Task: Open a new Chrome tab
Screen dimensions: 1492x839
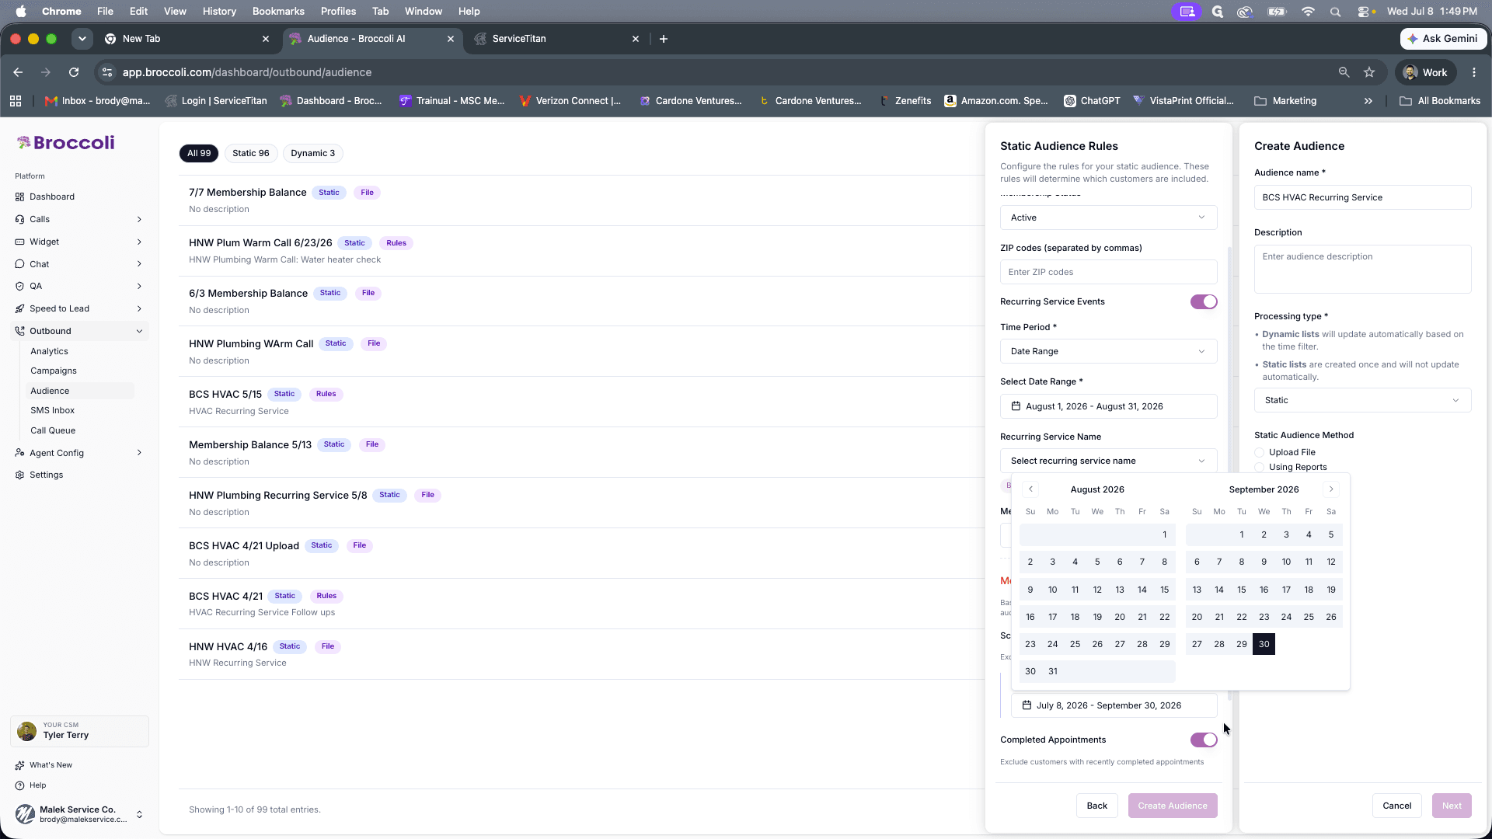Action: [x=664, y=39]
